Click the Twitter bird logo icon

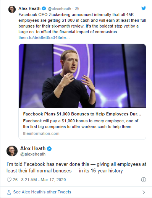coord(144,8)
